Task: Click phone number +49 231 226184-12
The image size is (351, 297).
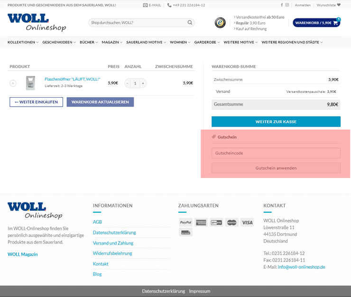Action: (189, 5)
